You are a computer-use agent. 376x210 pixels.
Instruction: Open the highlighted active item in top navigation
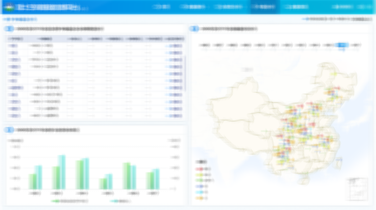pyautogui.click(x=265, y=7)
